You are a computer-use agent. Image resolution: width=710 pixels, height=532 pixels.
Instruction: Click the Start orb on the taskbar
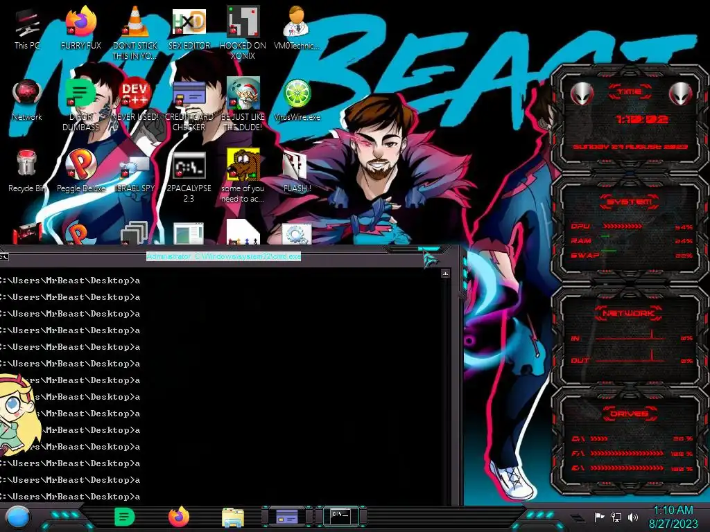pos(18,517)
